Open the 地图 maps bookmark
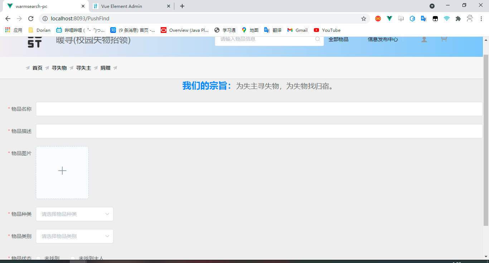 pos(250,30)
